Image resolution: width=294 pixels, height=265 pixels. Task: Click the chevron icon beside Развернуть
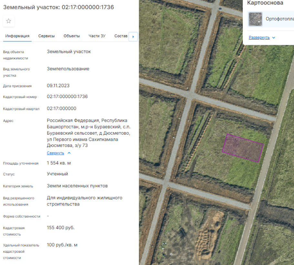click(x=274, y=37)
